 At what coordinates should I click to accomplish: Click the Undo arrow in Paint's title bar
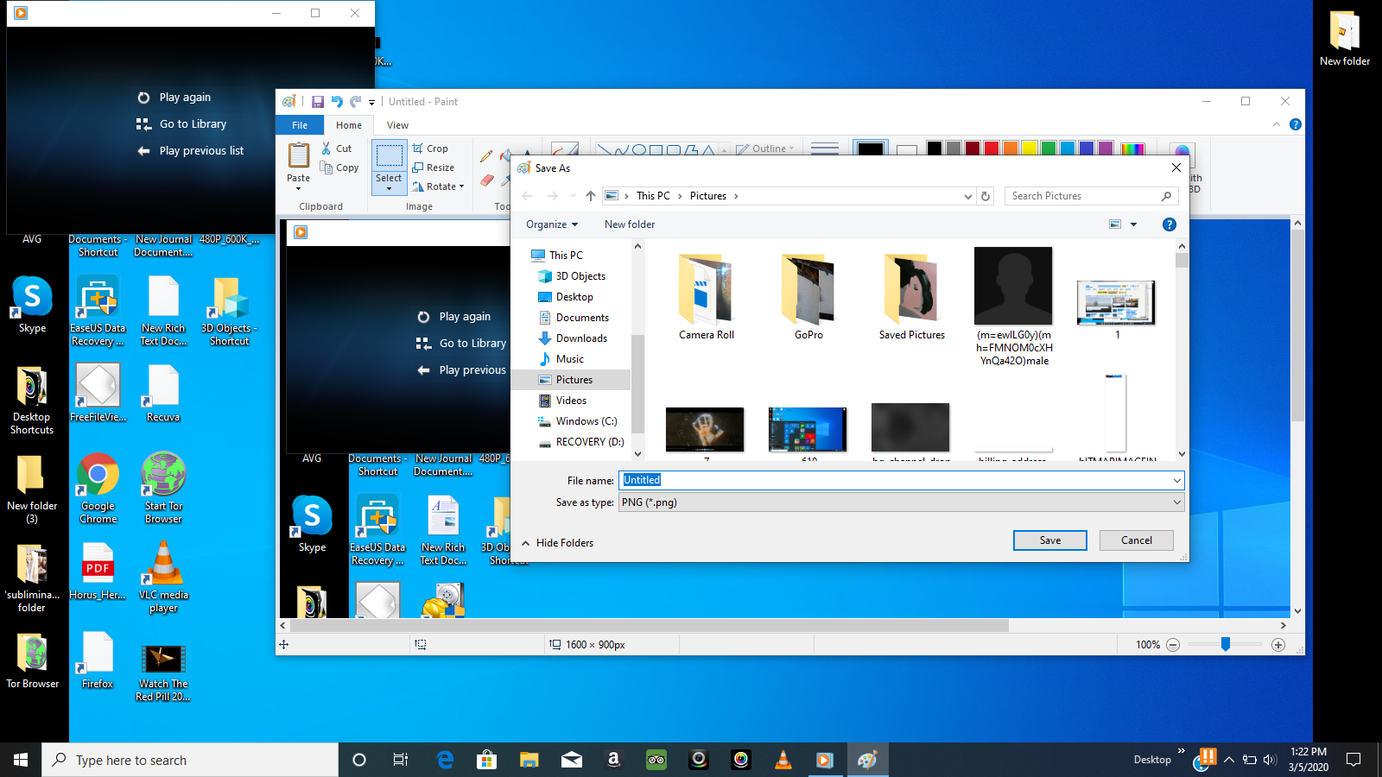337,102
